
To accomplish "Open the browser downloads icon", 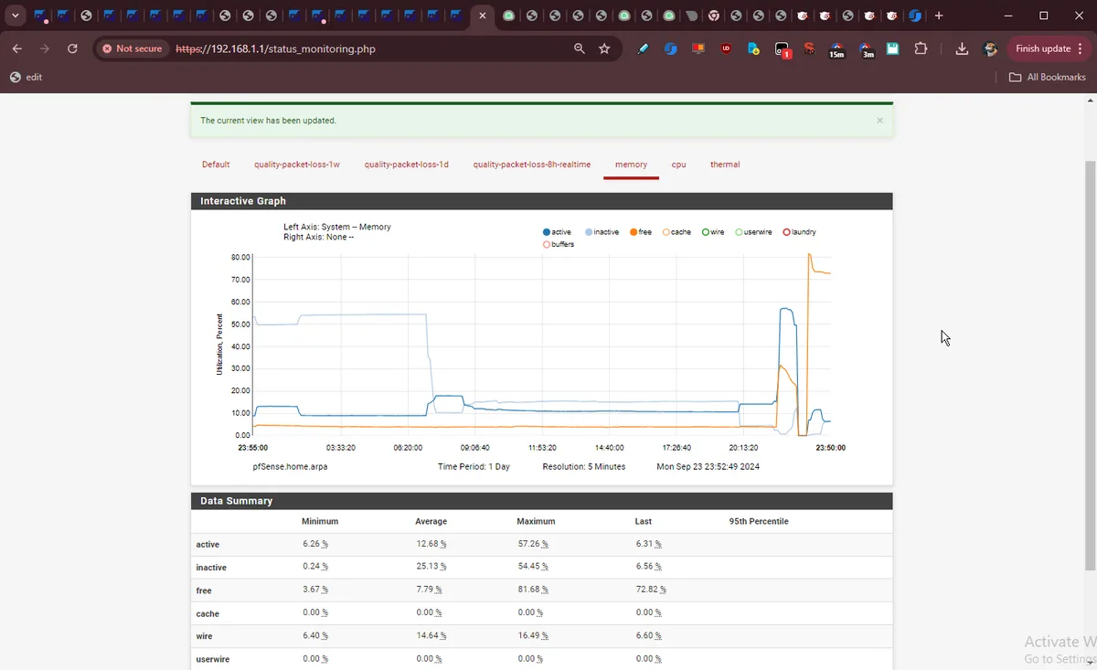I will [962, 48].
